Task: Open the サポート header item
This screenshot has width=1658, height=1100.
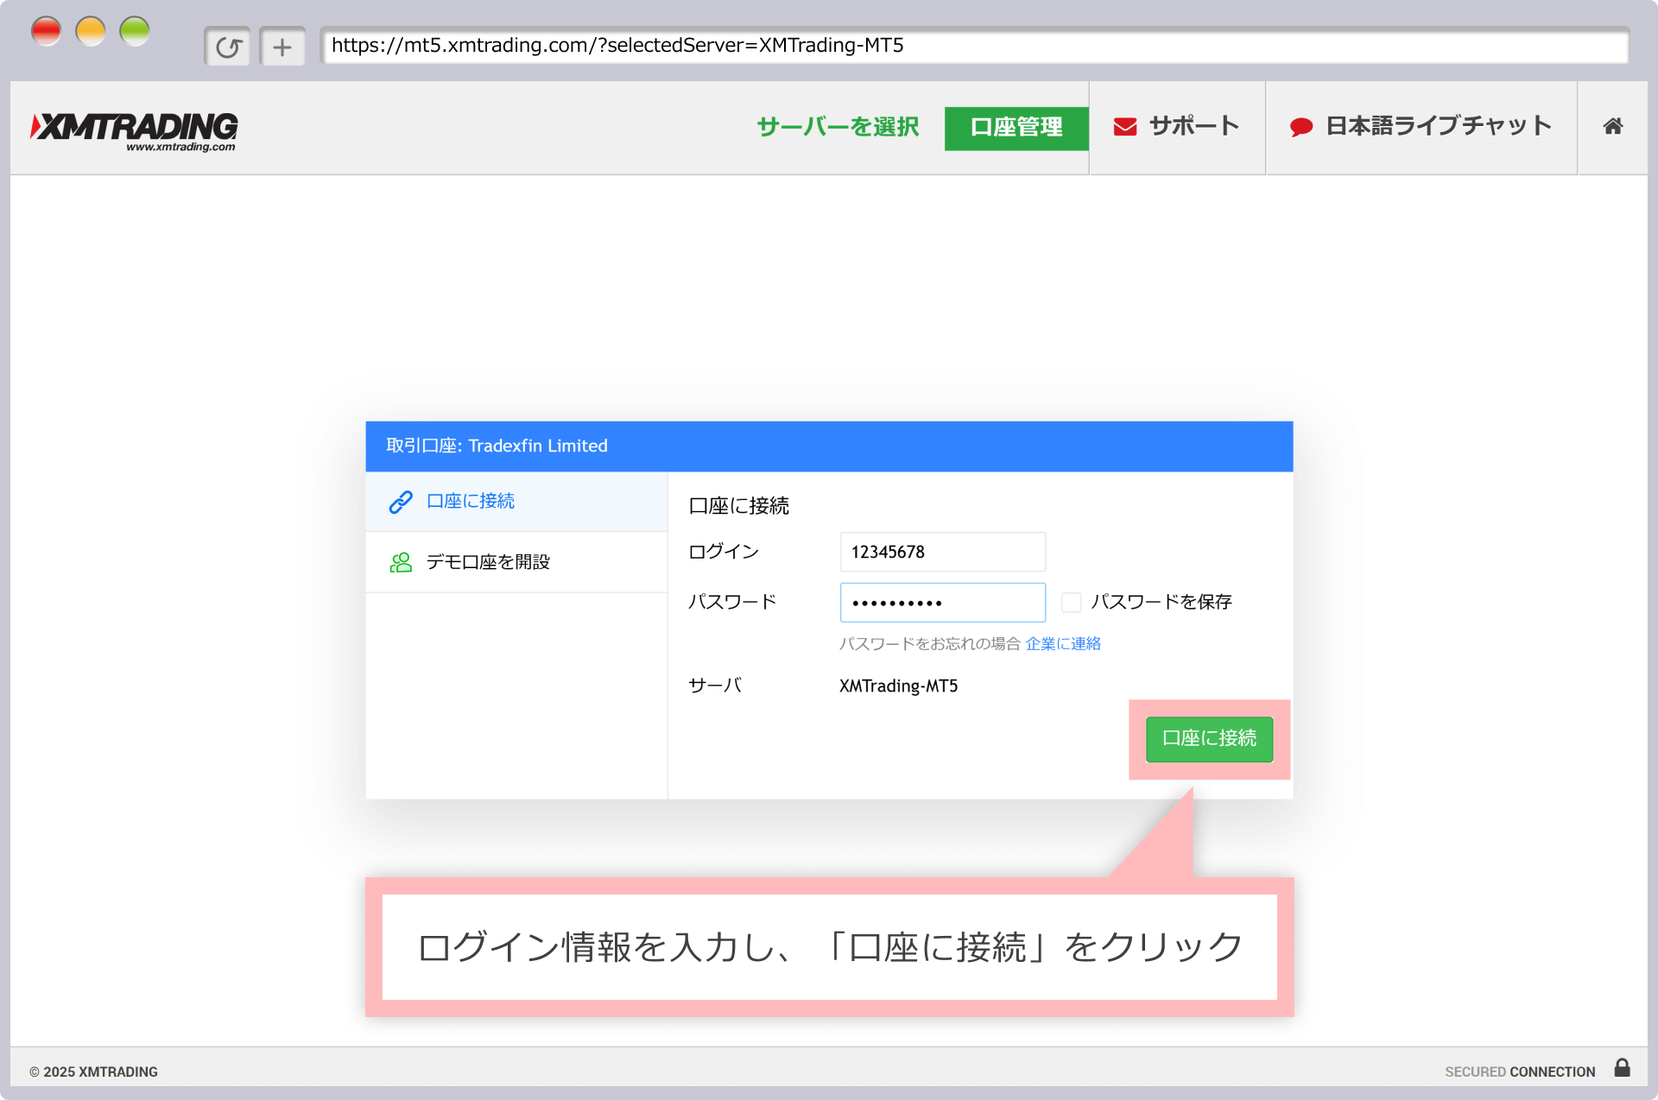Action: point(1177,127)
